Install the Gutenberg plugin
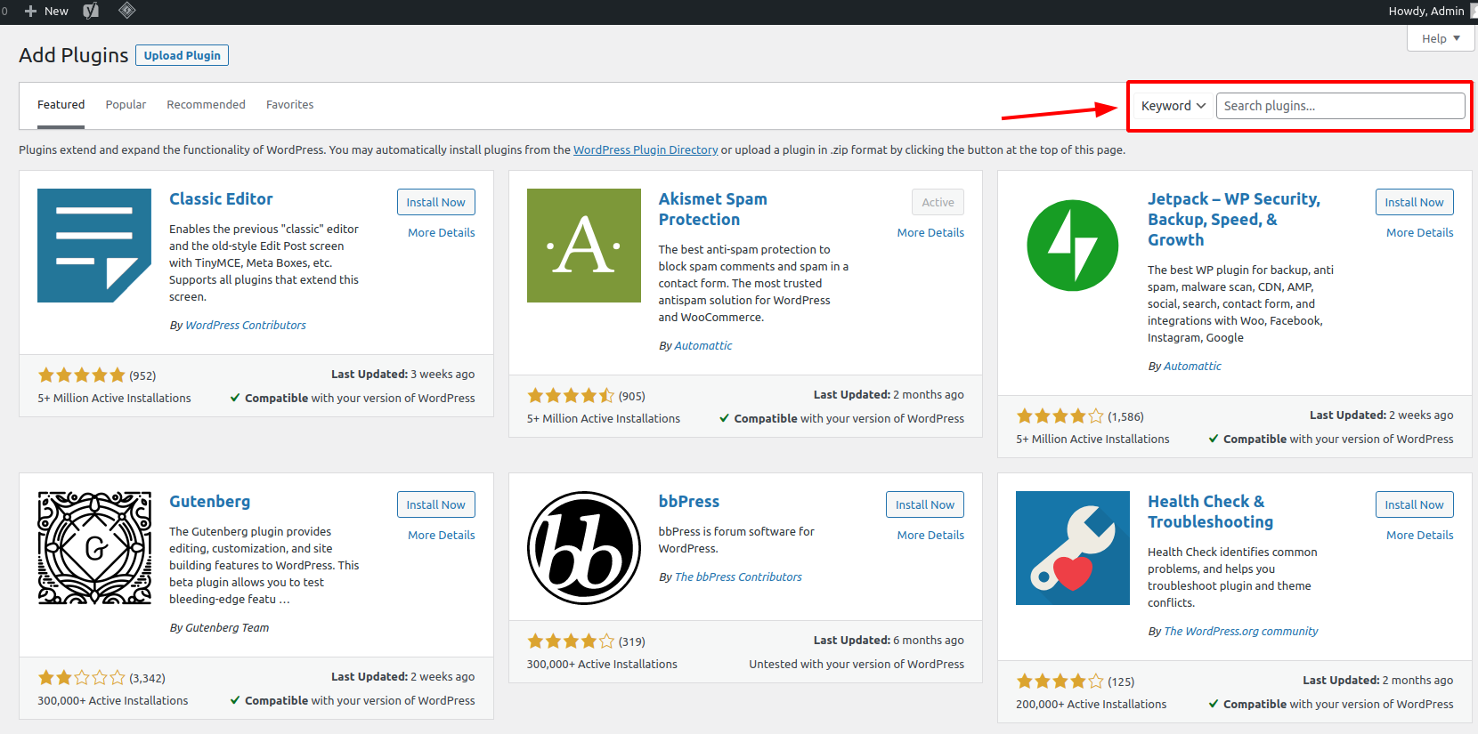 point(436,504)
